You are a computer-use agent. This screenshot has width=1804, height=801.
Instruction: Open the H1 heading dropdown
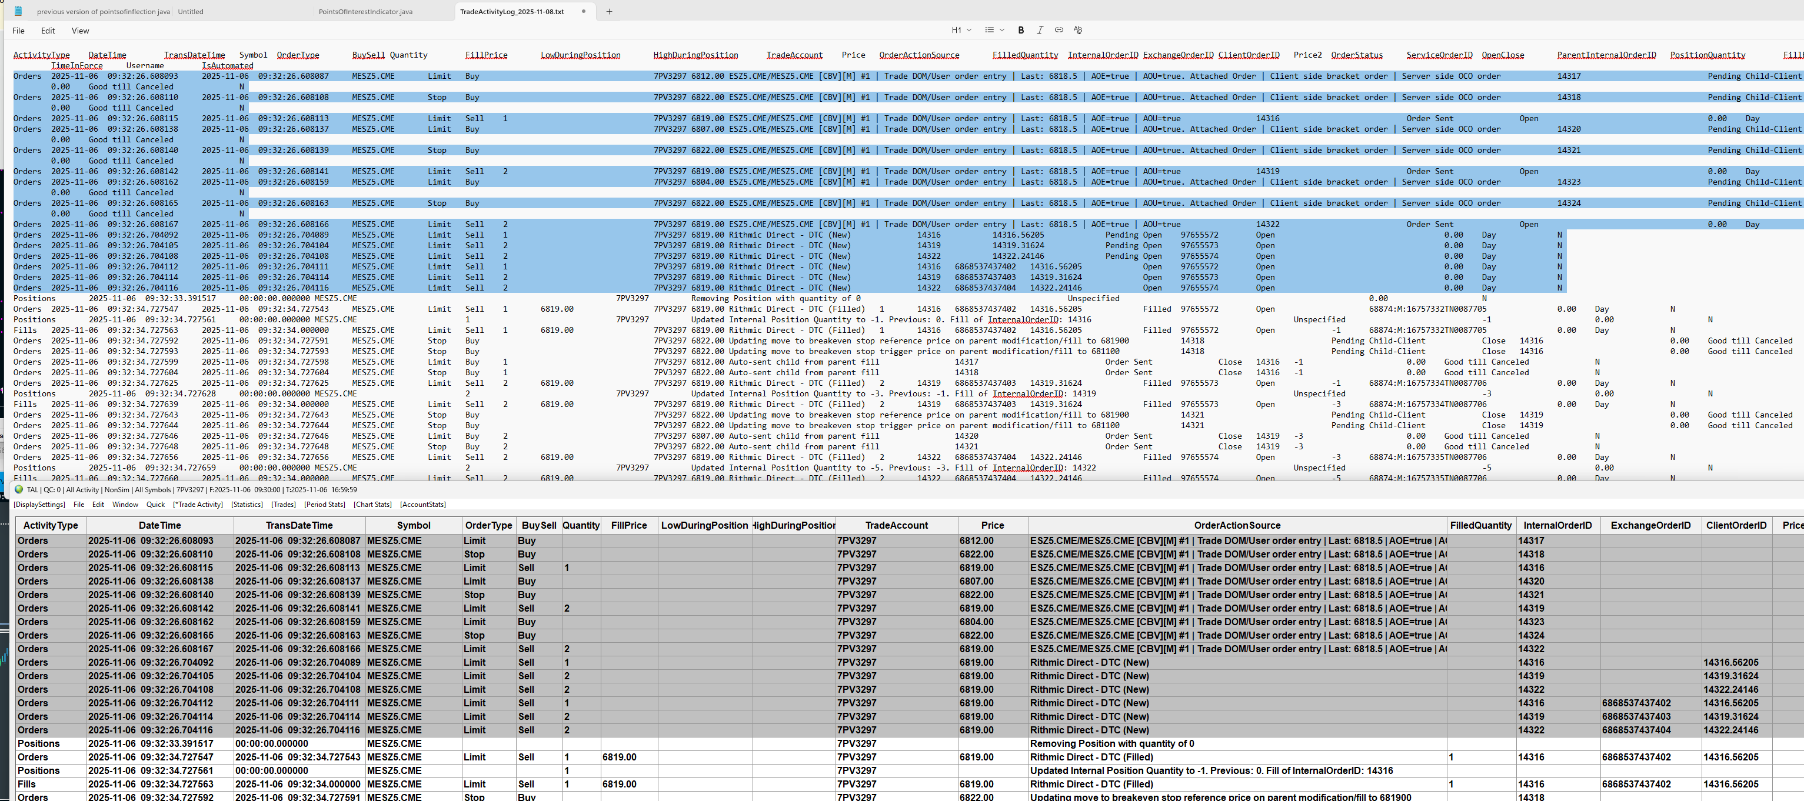tap(961, 30)
